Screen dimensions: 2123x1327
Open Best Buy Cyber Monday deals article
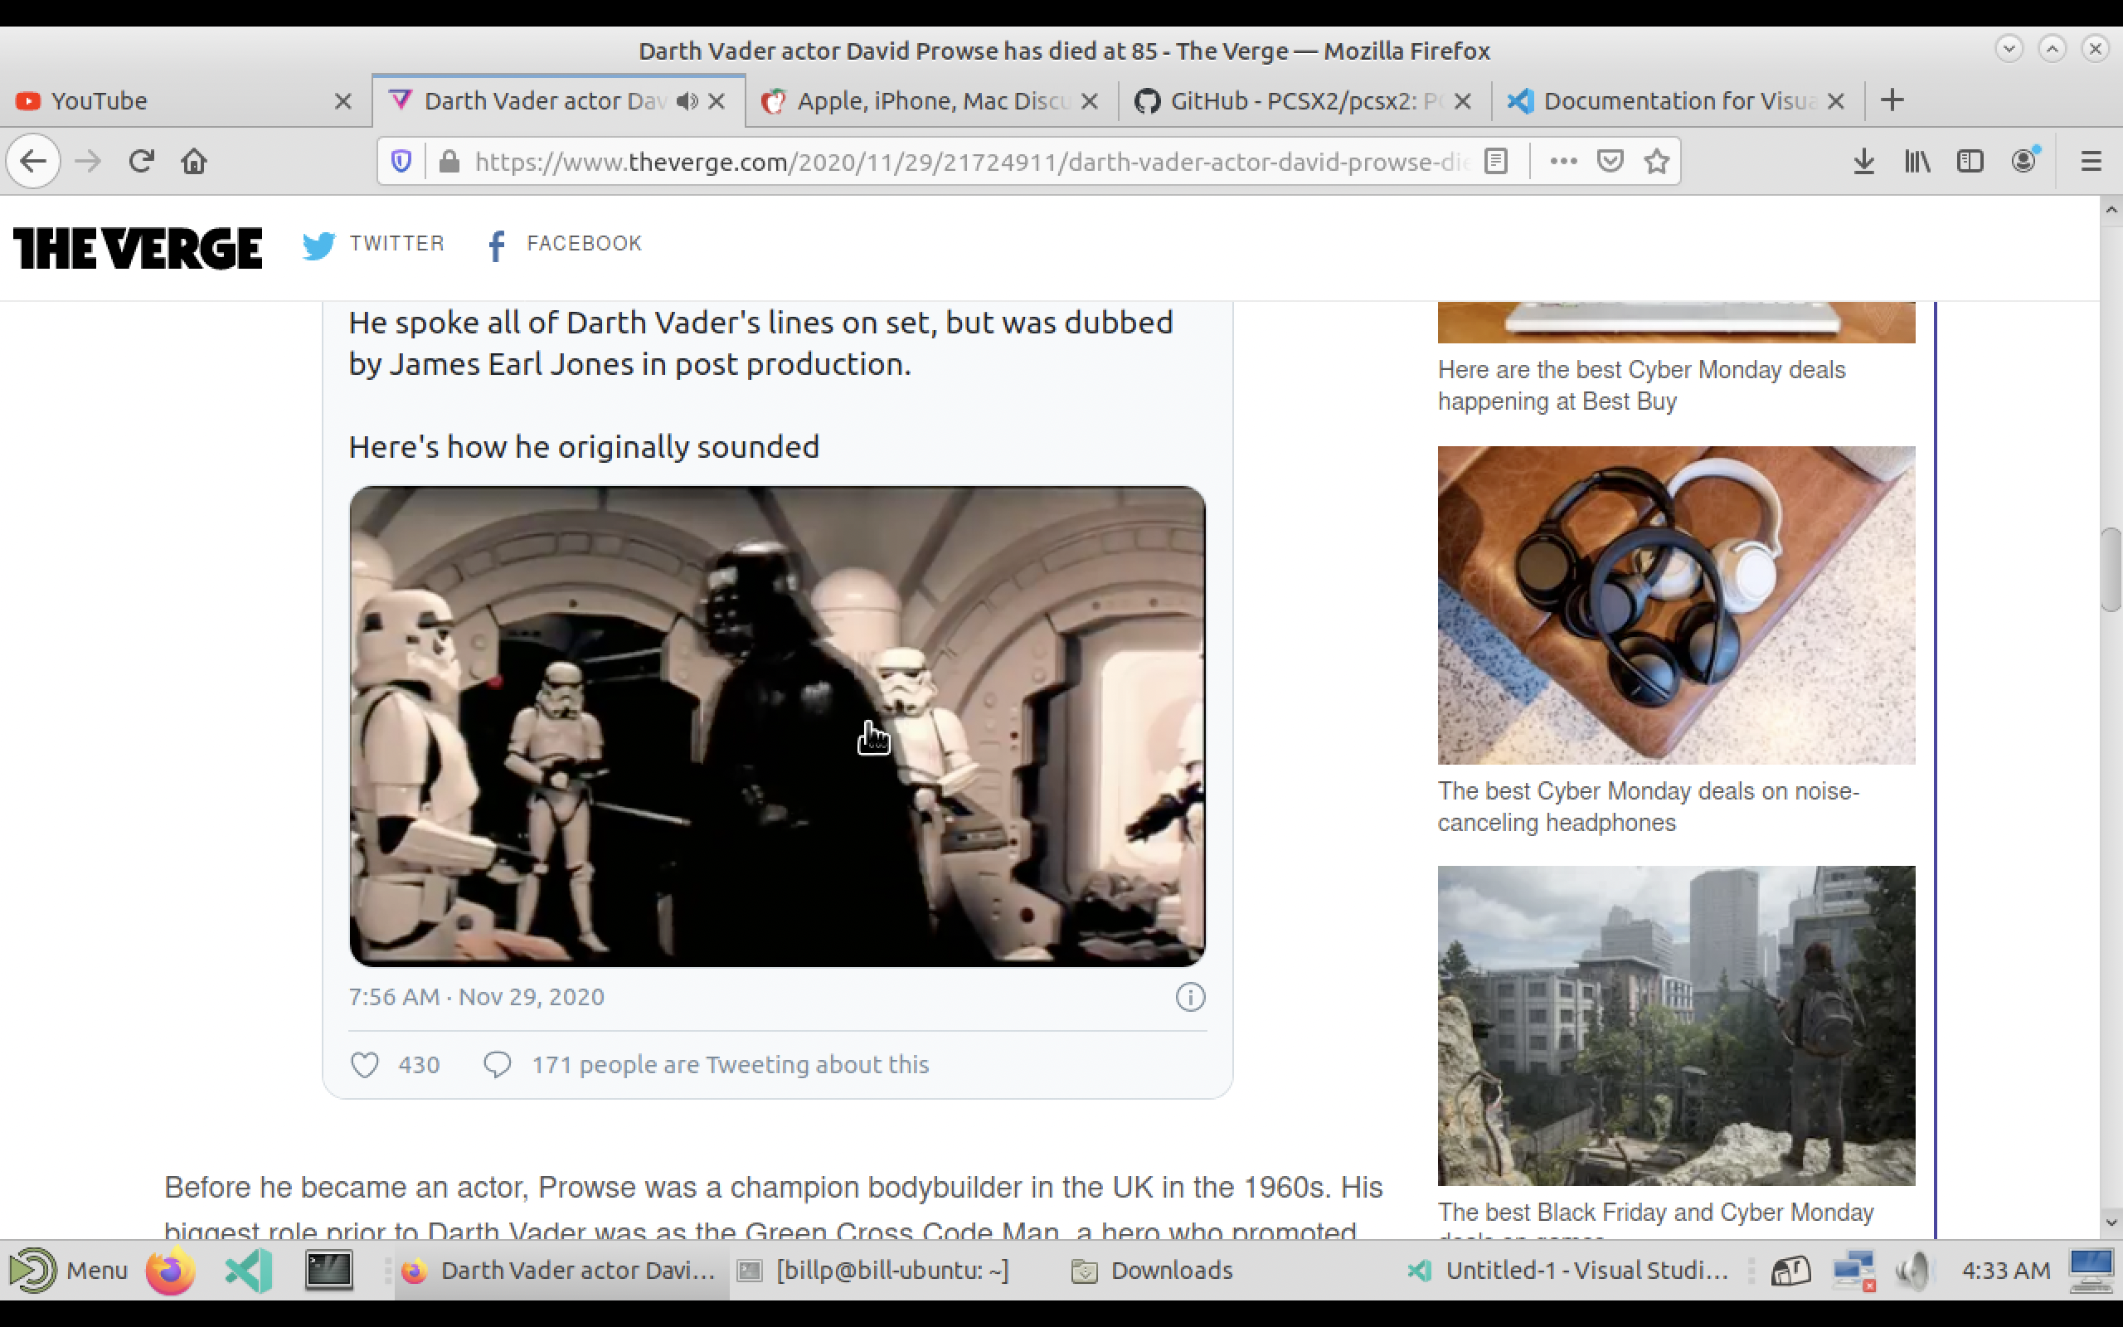(1641, 386)
